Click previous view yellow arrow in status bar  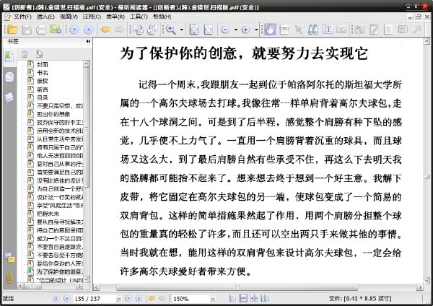(x=152, y=298)
